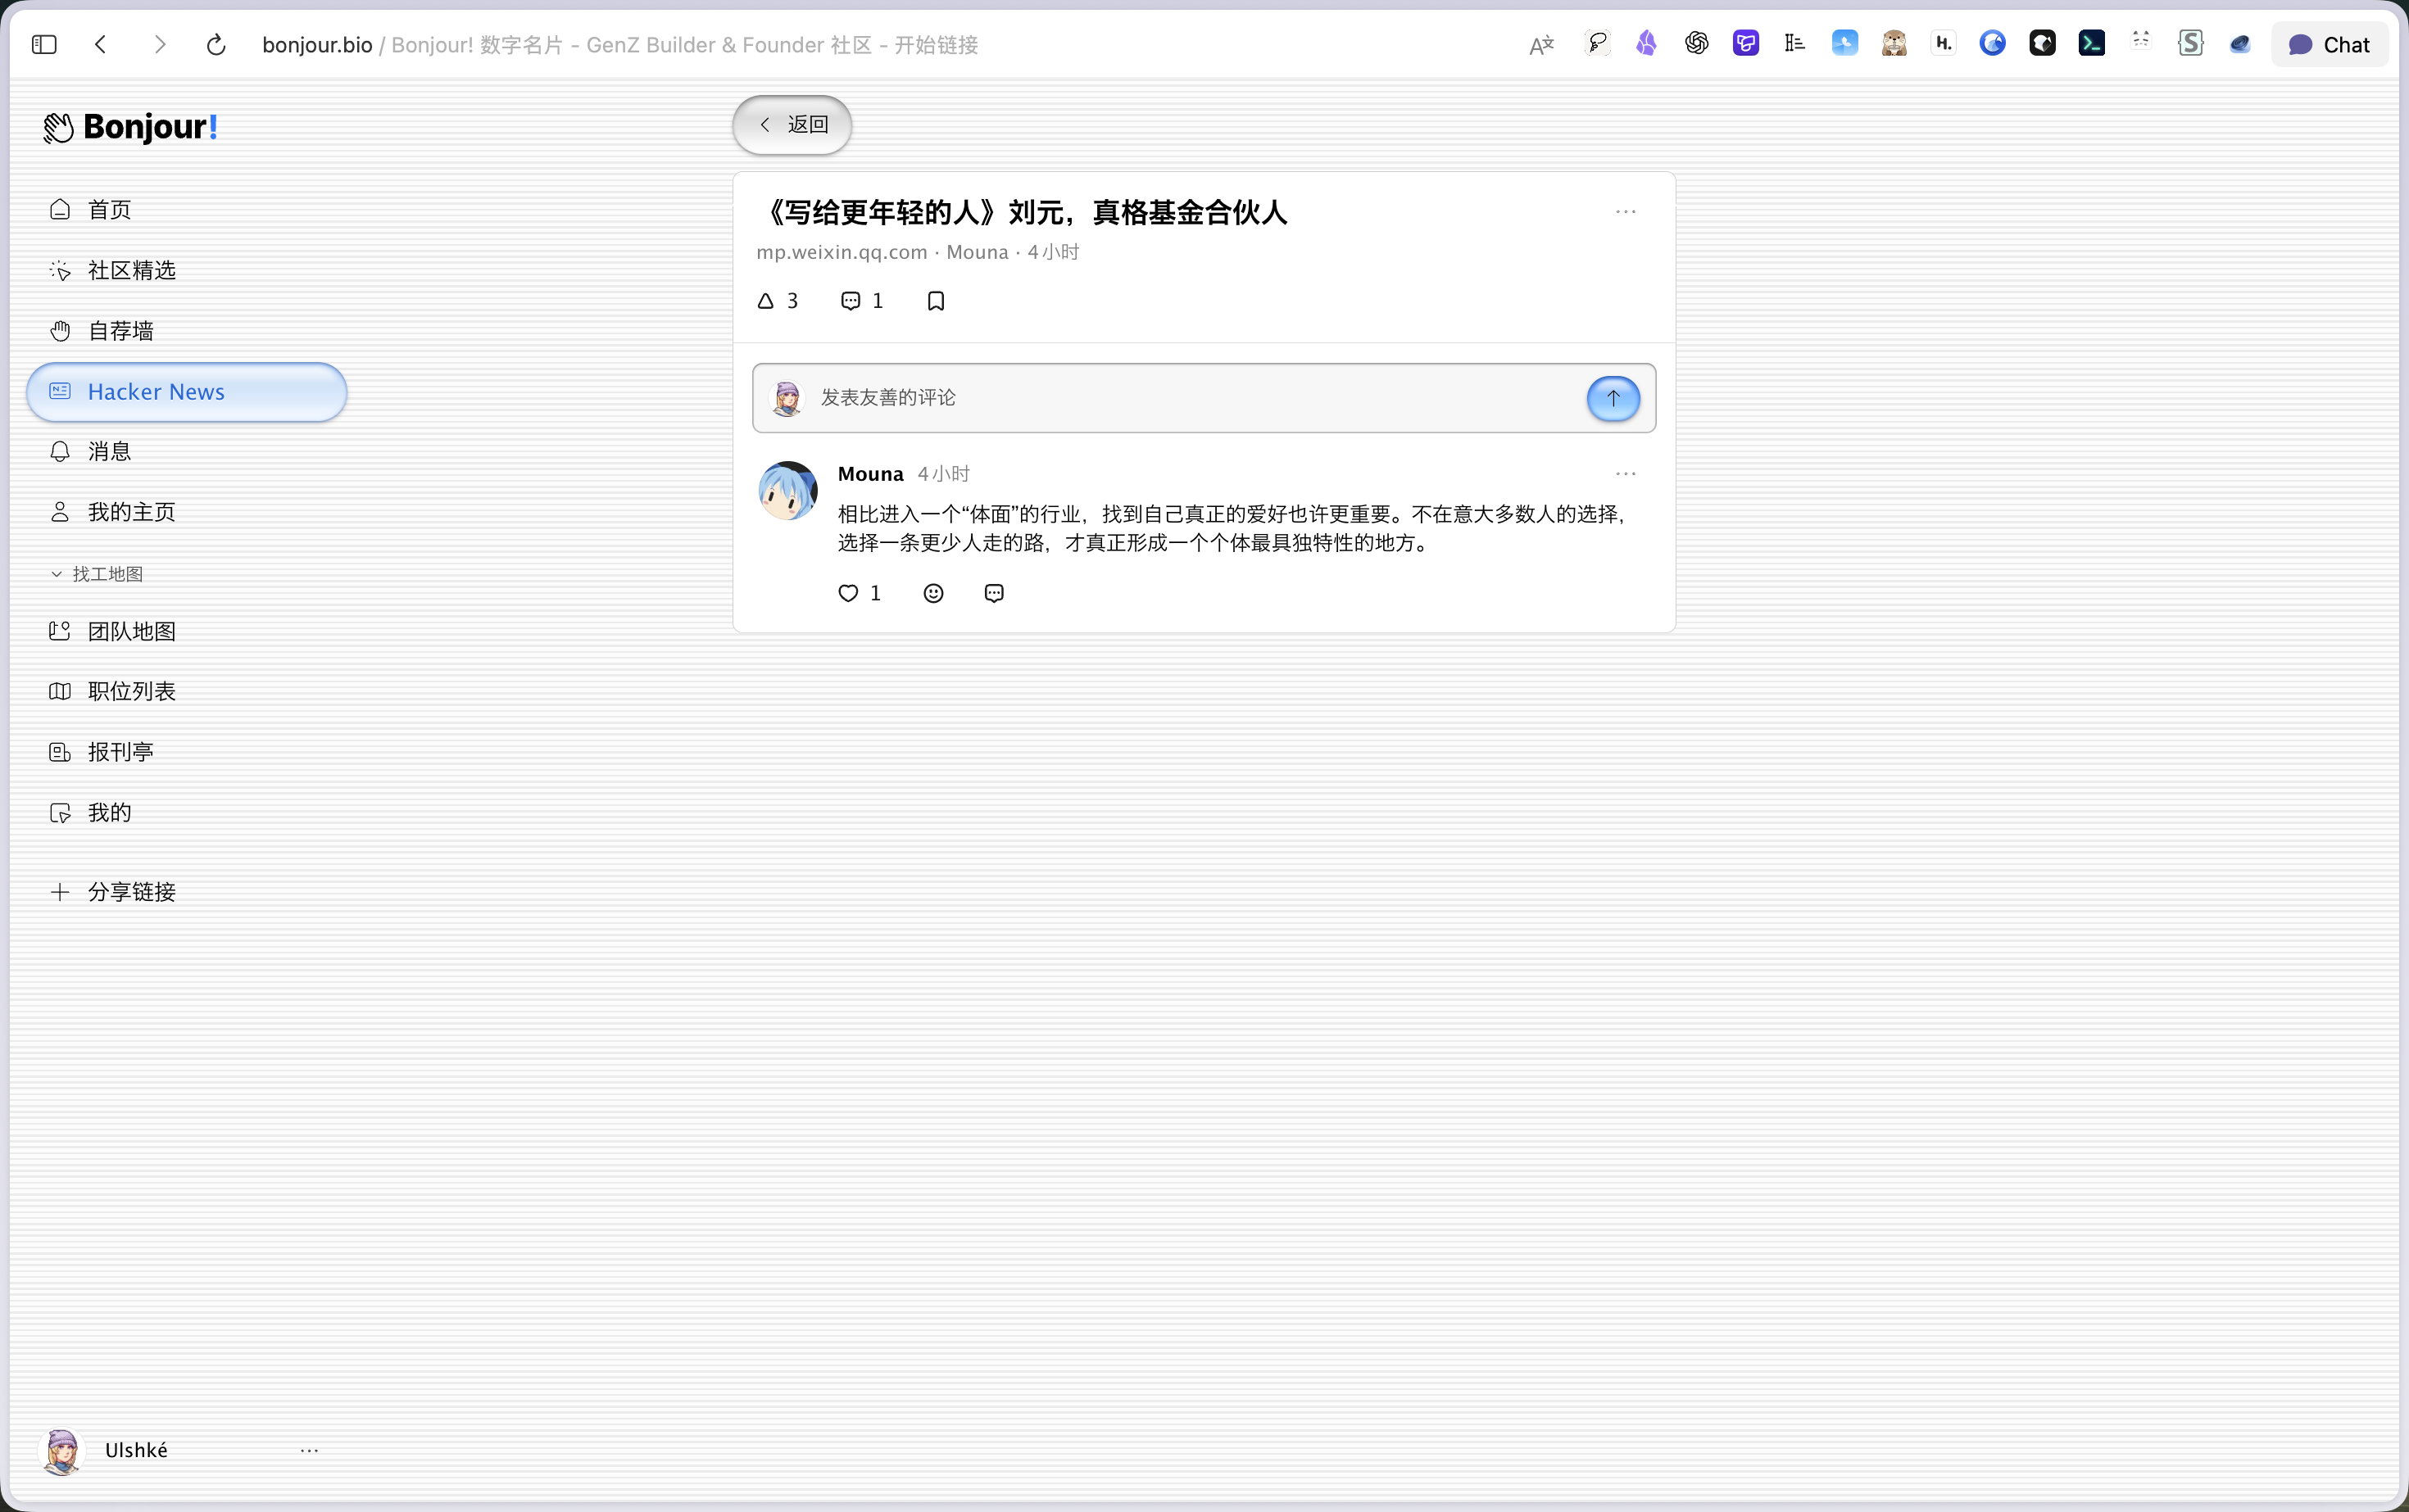This screenshot has width=2409, height=1512.
Task: Open the page translate icon
Action: [1541, 44]
